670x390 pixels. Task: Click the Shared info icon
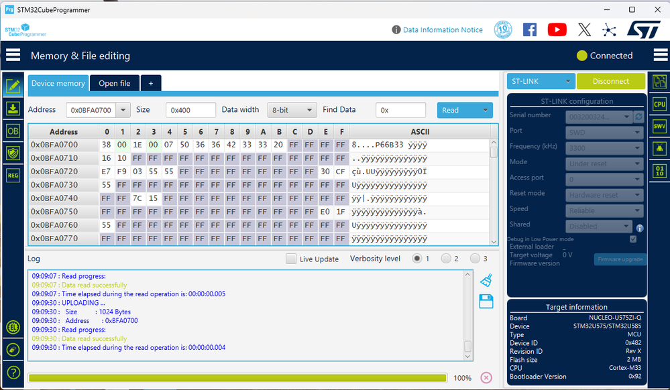(x=640, y=228)
